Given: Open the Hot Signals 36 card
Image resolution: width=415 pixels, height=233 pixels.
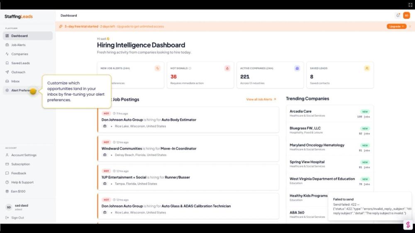Looking at the screenshot, I should (x=200, y=75).
